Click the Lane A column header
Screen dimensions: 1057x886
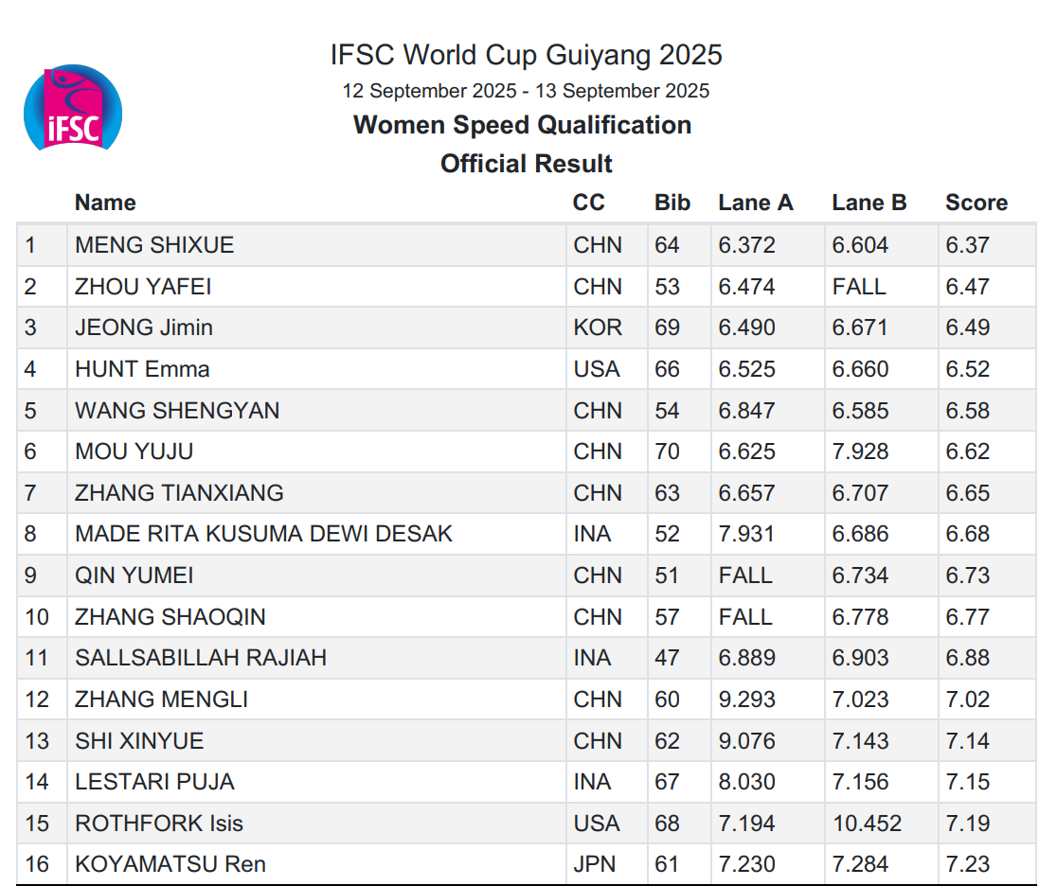point(755,203)
